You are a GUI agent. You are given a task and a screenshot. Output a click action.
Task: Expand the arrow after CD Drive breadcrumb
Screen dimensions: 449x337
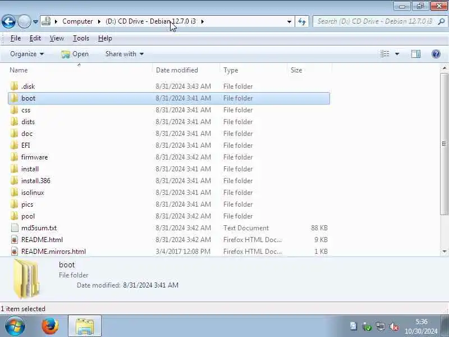point(203,21)
